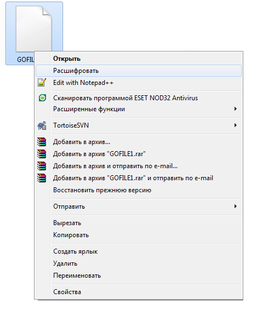This screenshot has width=274, height=310.
Task: Expand the TortoiseSVN submenu arrow
Action: (236, 125)
